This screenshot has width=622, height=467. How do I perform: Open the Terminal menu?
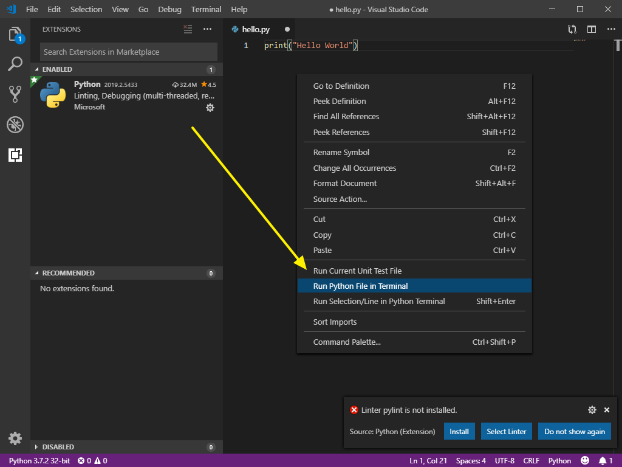pyautogui.click(x=206, y=9)
